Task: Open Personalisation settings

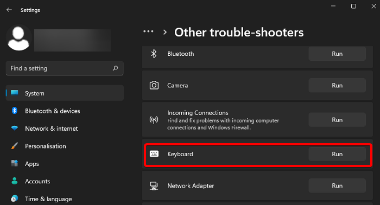Action: coord(65,146)
